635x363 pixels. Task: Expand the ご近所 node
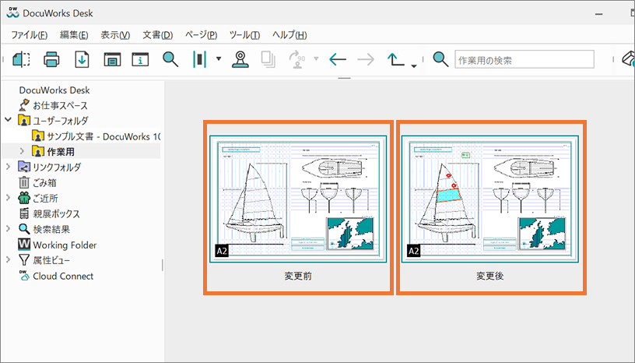click(x=8, y=198)
